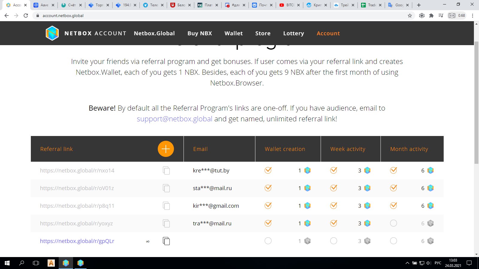This screenshot has width=479, height=269.
Task: Open the Lottery page
Action: 293,33
